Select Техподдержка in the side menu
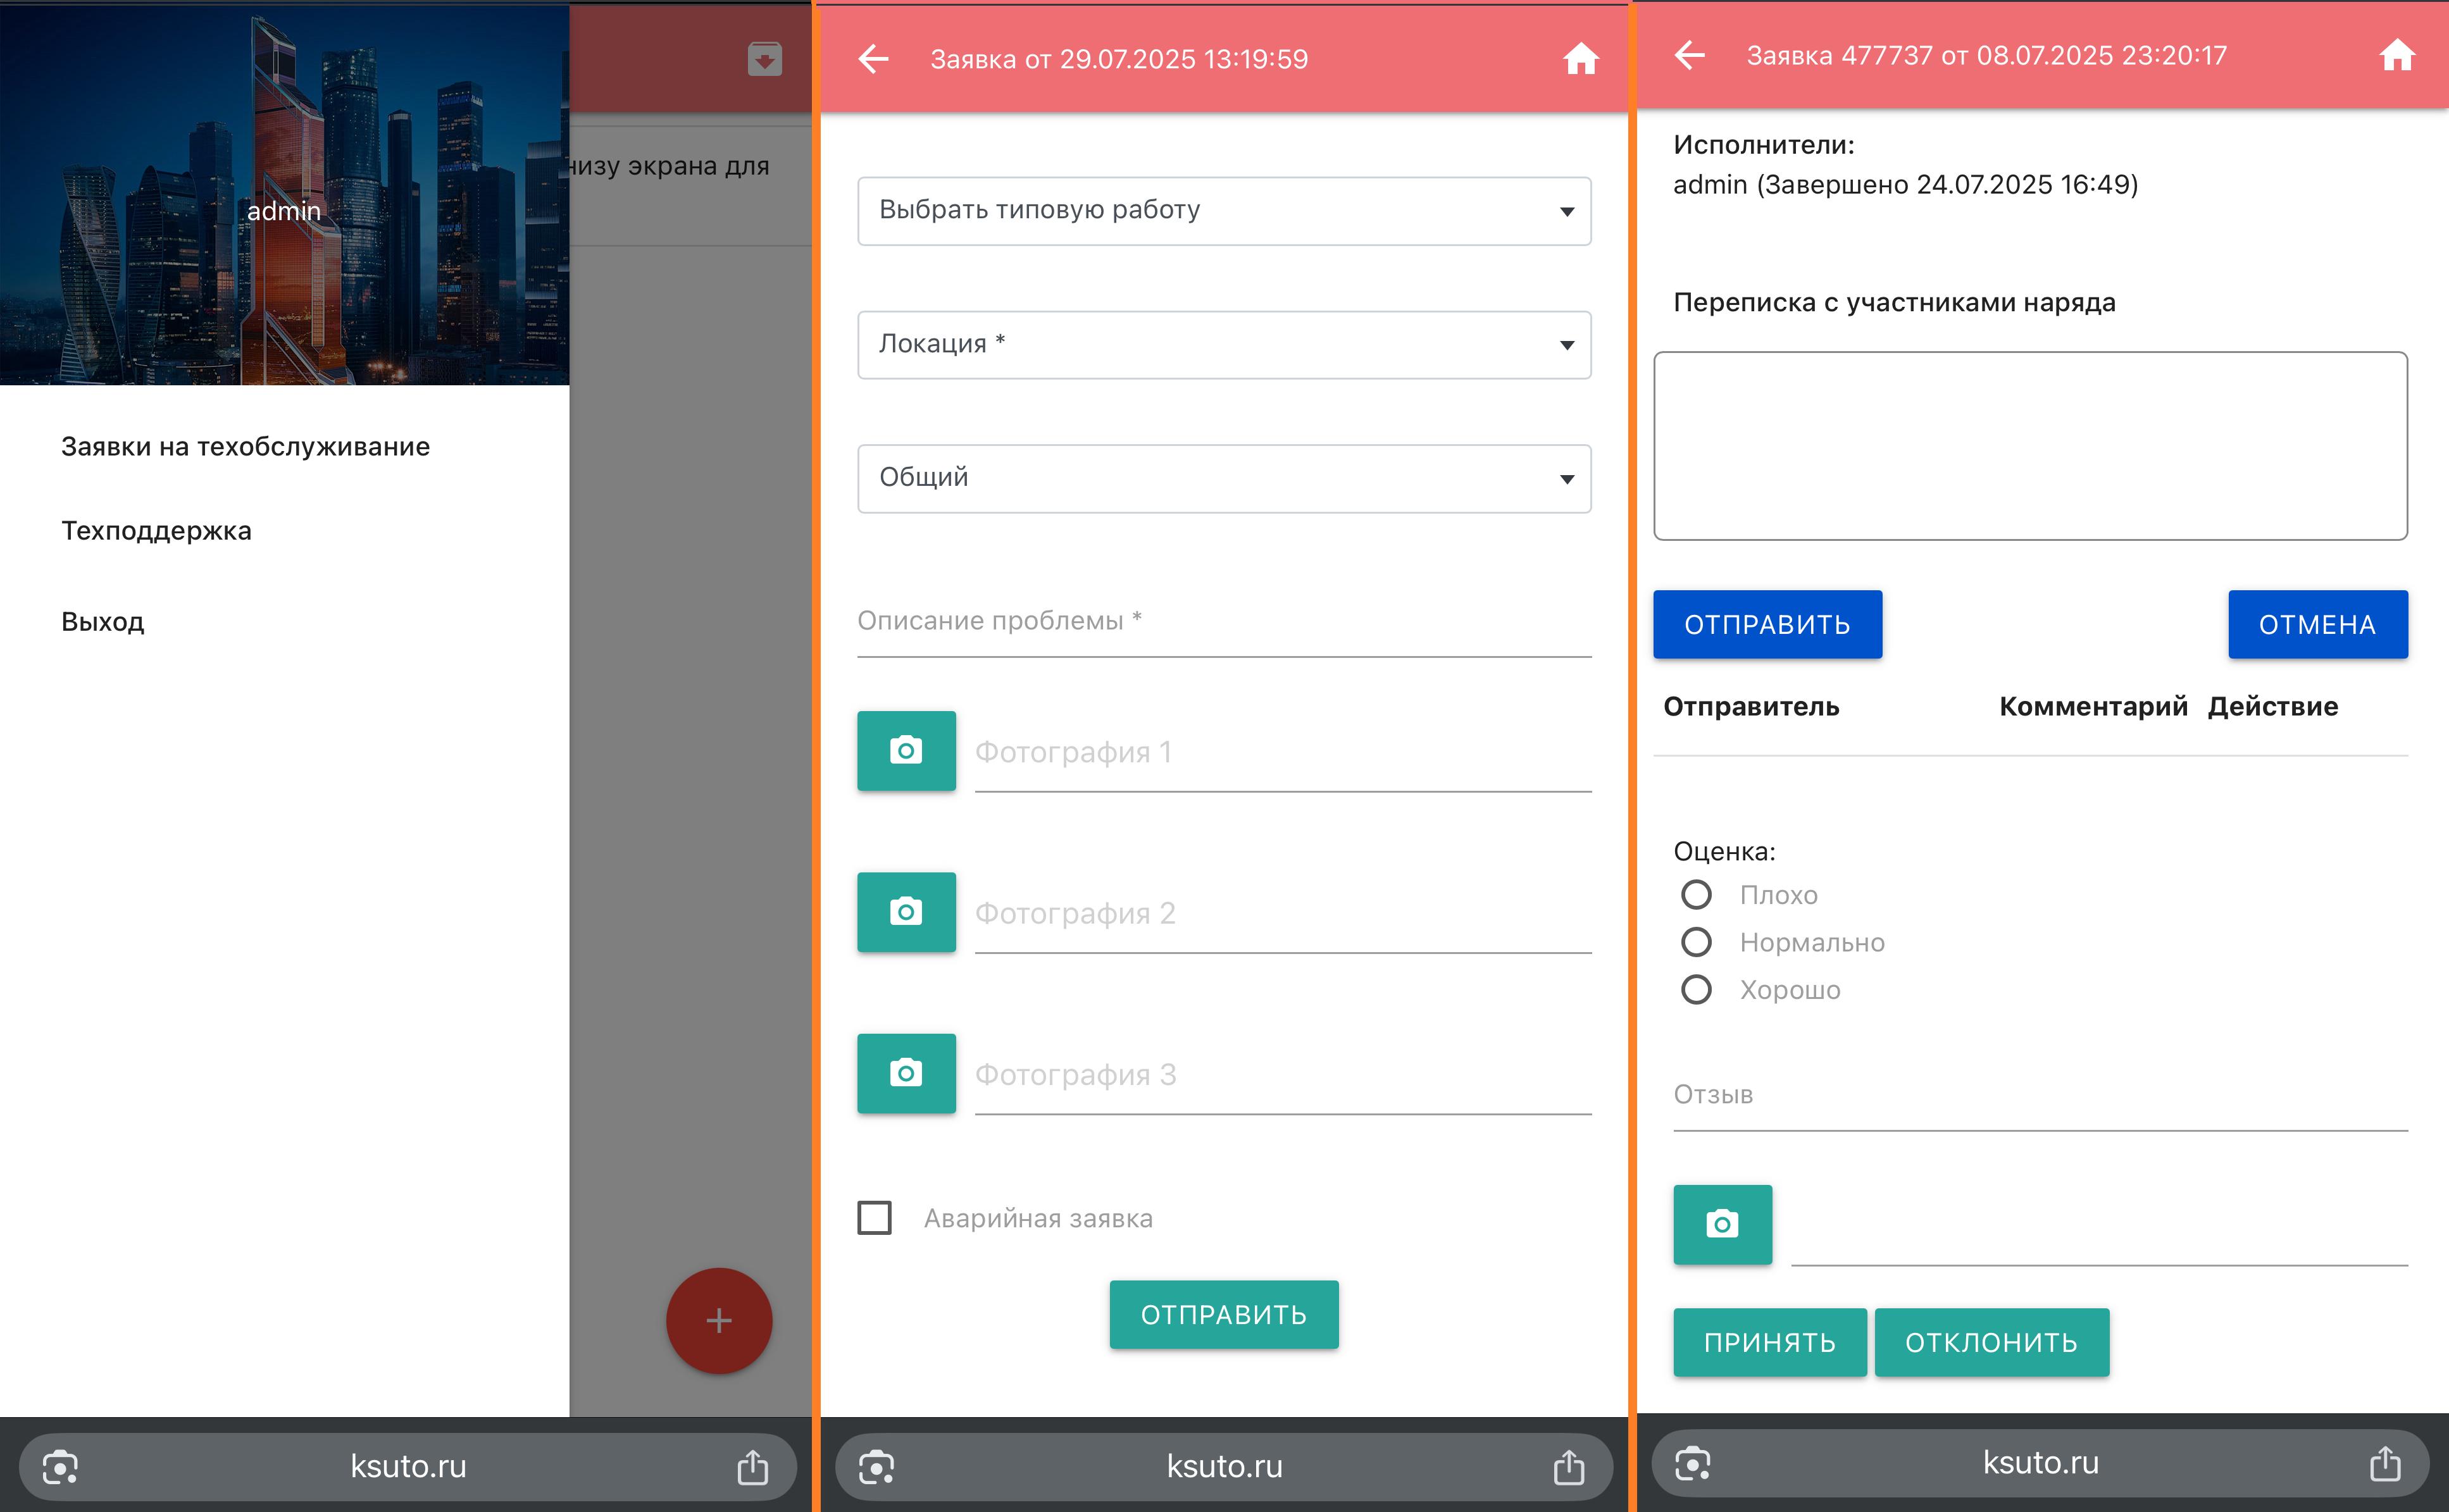The width and height of the screenshot is (2449, 1512). pos(156,530)
